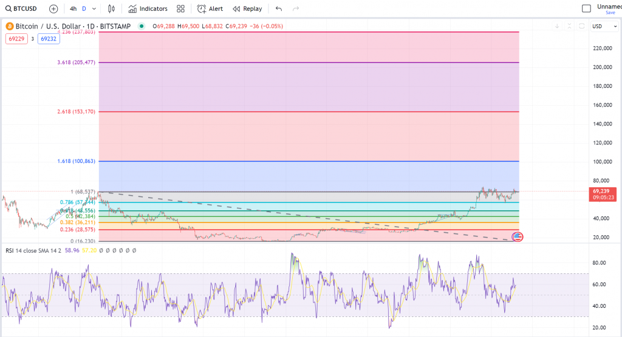Screen dimensions: 622x337
Task: Open the BTCUSD symbol search
Action: tap(22, 8)
